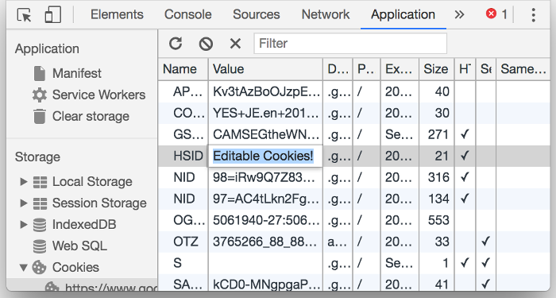Expand the Session Storage tree node
Screen dimensions: 556x298
[23, 203]
